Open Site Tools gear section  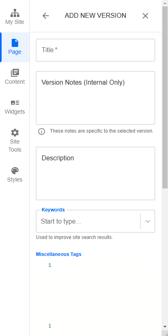pyautogui.click(x=15, y=141)
